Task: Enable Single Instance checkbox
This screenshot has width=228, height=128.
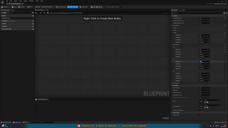Action: click(x=199, y=115)
